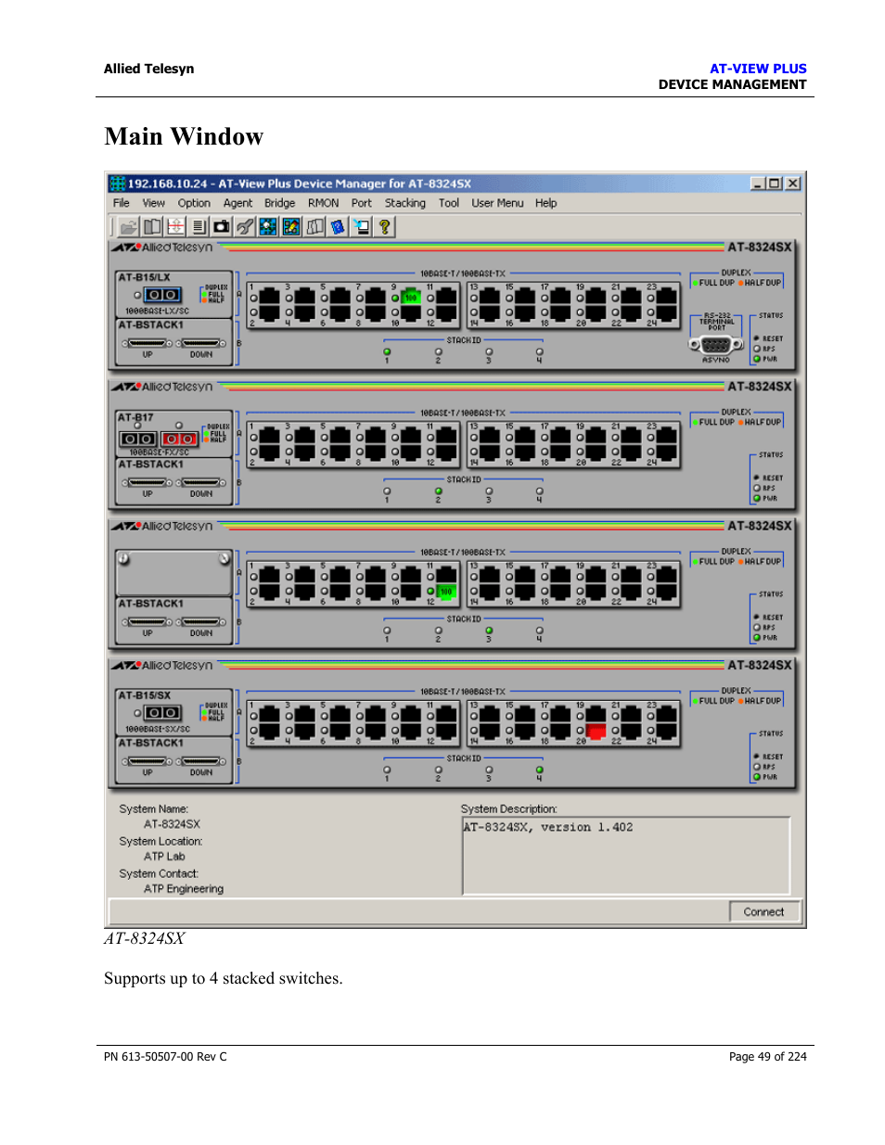
Task: Select the black fiber port on AT-B17 module
Action: pos(138,439)
